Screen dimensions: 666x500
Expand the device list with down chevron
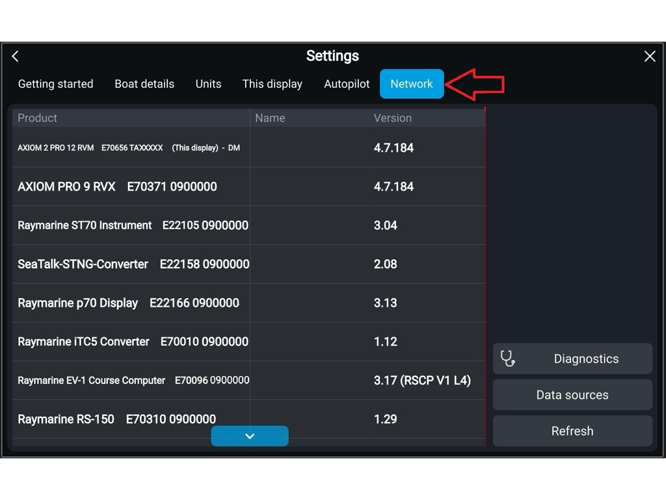tap(250, 436)
